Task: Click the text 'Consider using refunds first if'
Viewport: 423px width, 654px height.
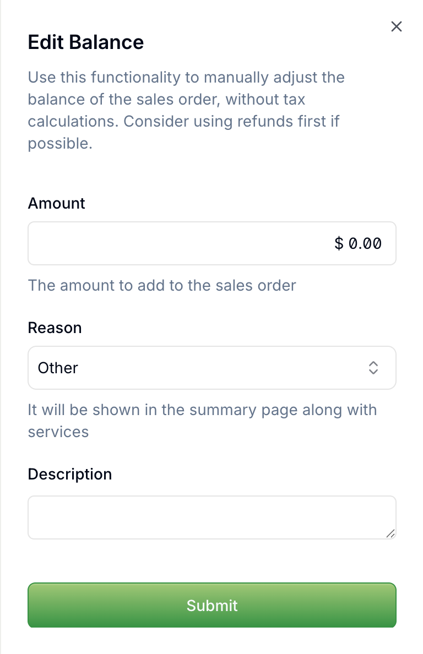Action: point(231,121)
